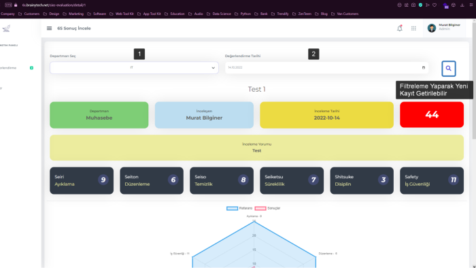
Task: Open the Design bookmark folder
Action: pos(51,14)
